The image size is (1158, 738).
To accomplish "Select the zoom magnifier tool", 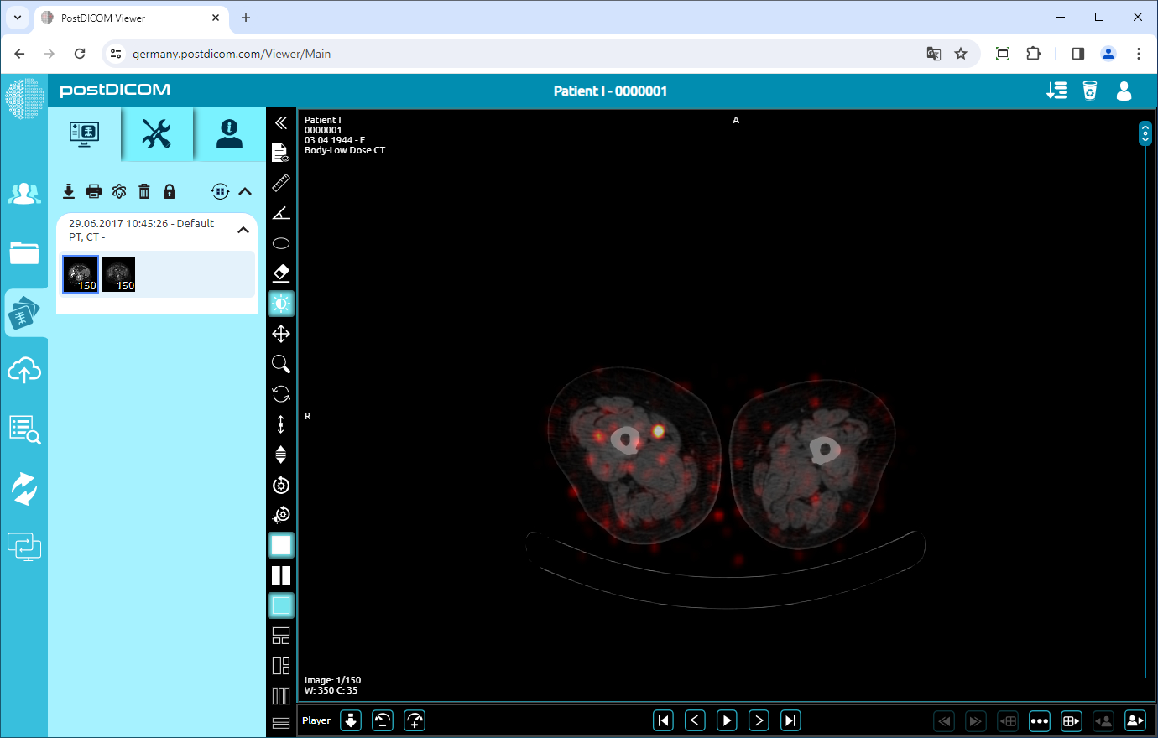I will (x=281, y=363).
